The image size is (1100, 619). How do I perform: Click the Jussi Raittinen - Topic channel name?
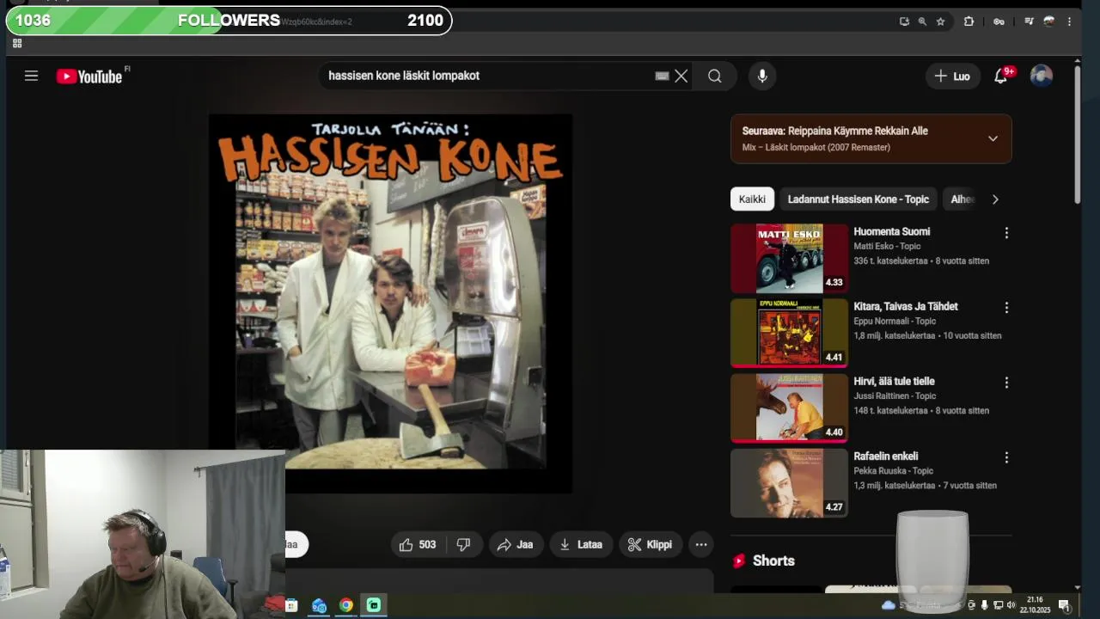(x=895, y=395)
